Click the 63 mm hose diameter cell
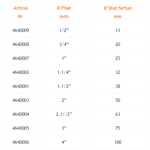This screenshot has height=150, width=150. (118, 114)
